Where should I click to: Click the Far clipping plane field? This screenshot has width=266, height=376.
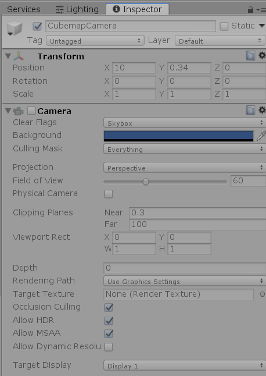tap(197, 225)
